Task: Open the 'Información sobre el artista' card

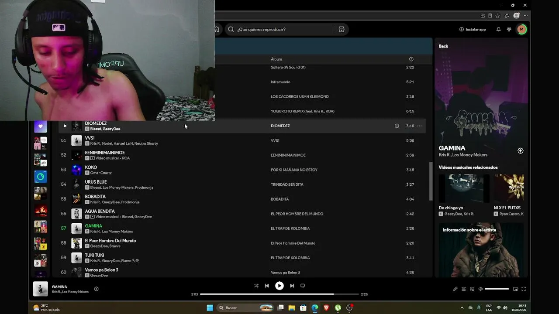Action: tap(481, 250)
